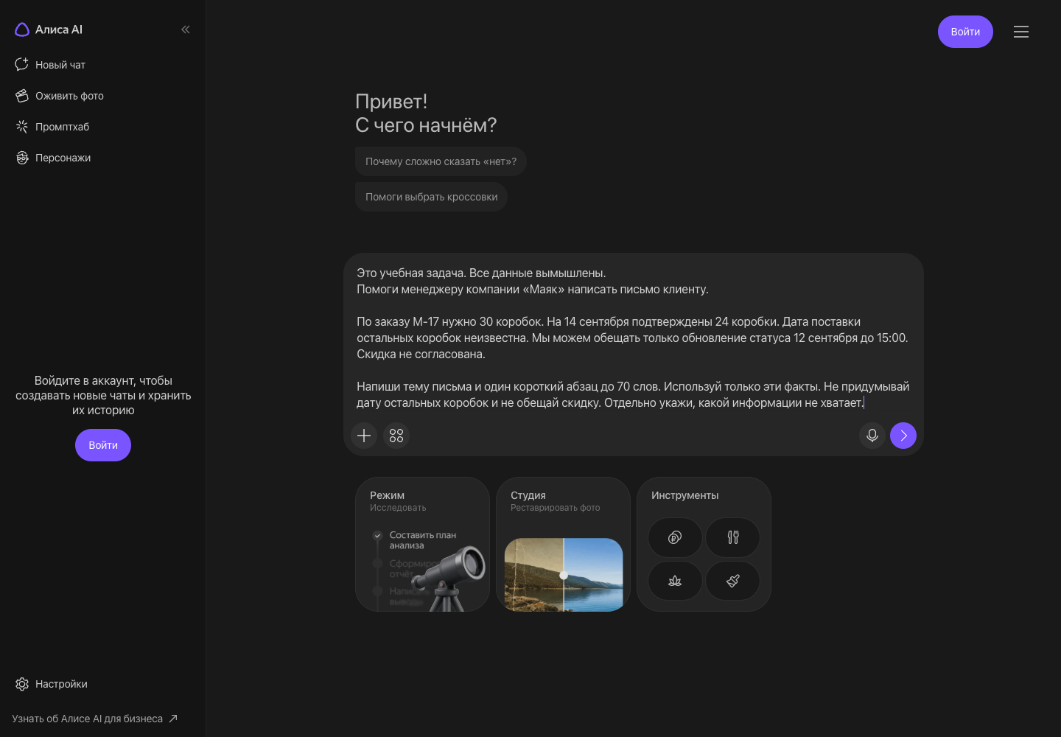Screen dimensions: 1061x737
Task: Open the hamburger menu at top right
Action: pos(1021,32)
